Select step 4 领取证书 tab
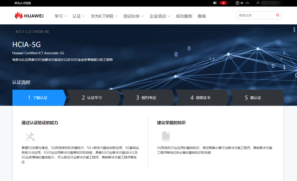 click(202, 98)
